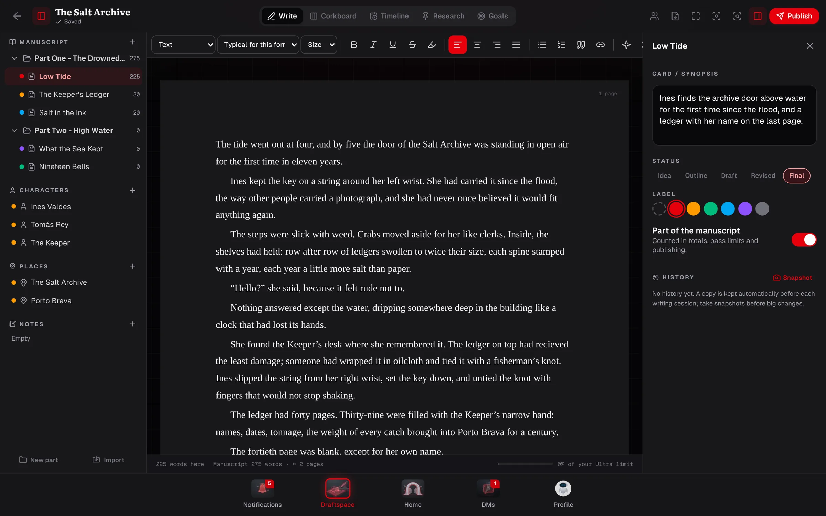Set status to Draft

coord(729,176)
